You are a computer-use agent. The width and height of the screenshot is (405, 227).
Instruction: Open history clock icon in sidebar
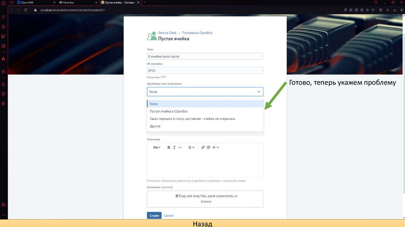coord(3,85)
